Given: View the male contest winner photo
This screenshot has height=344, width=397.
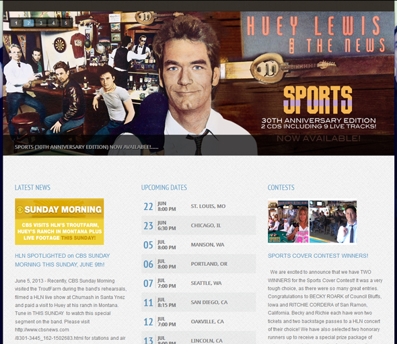Looking at the screenshot, I should pyautogui.click(x=333, y=221).
